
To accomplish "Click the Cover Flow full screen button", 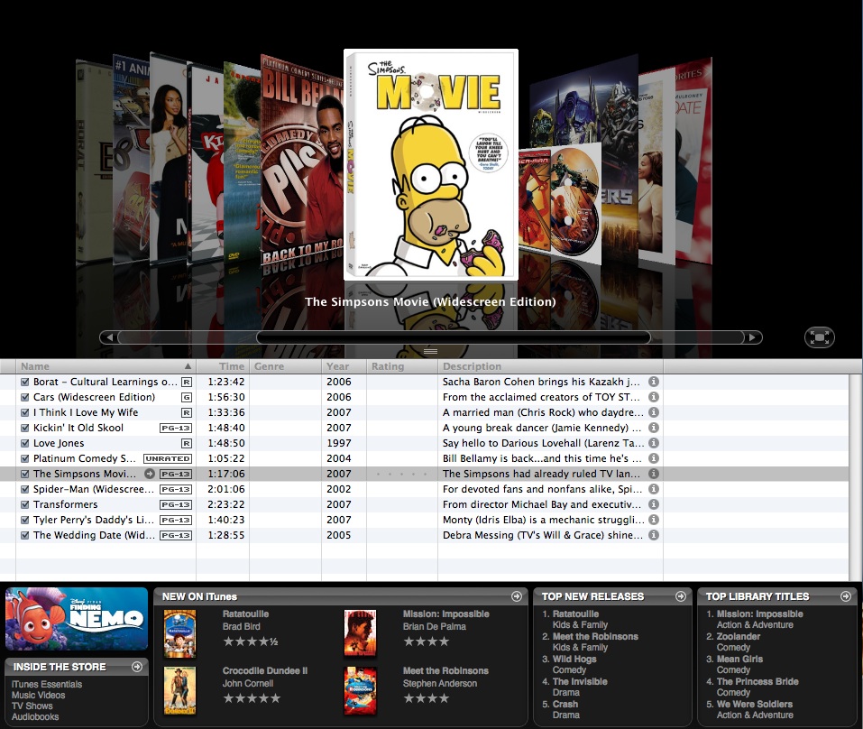I will click(820, 337).
